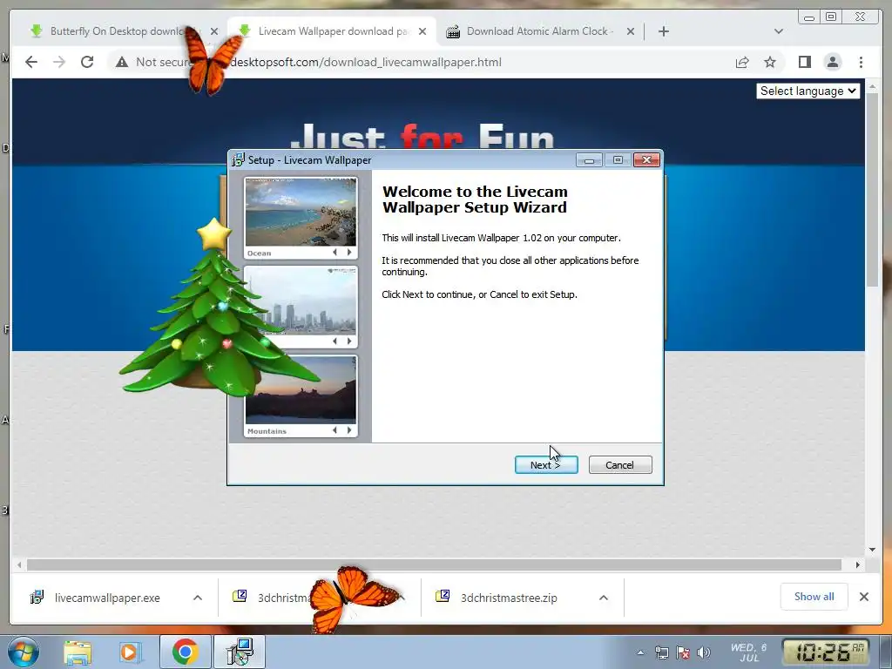Go back to the previous page in Chrome
Viewport: 892px width, 669px height.
(x=31, y=62)
